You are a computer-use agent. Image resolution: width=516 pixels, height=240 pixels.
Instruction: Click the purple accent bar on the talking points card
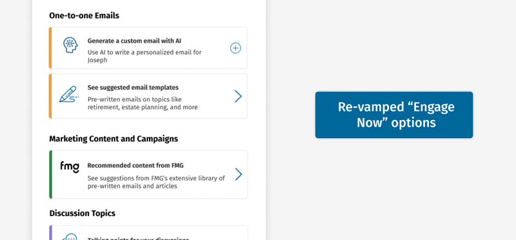click(x=51, y=233)
